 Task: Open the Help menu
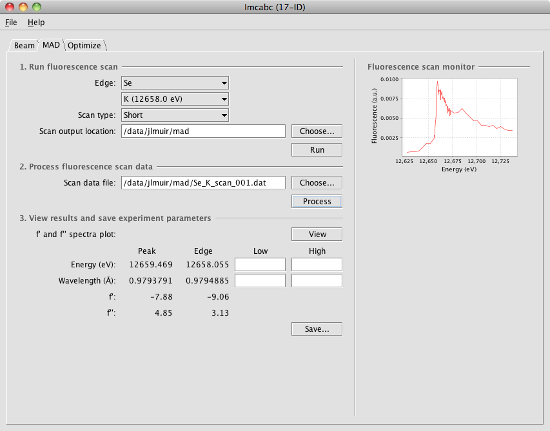[x=36, y=23]
